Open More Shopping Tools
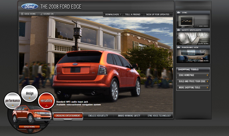Screen dimensions: 229x136 [193, 88]
